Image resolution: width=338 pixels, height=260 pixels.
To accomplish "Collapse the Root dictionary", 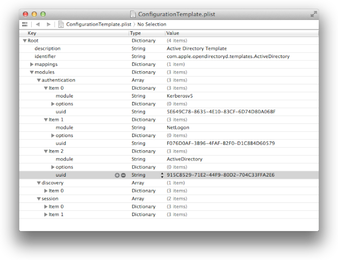I will click(x=25, y=41).
